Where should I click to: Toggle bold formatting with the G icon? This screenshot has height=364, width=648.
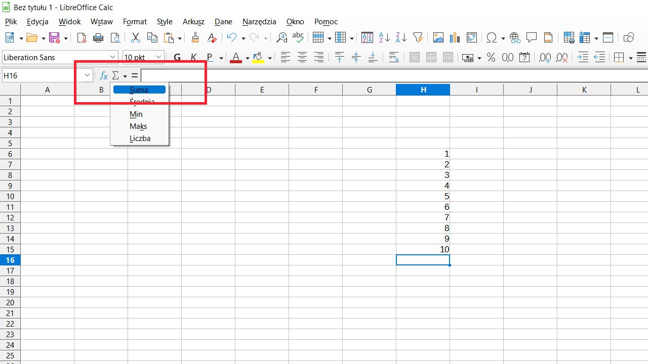pyautogui.click(x=177, y=57)
